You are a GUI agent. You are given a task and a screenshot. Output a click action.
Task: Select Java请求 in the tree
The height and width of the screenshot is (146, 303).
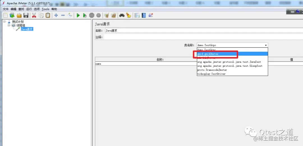[27, 29]
